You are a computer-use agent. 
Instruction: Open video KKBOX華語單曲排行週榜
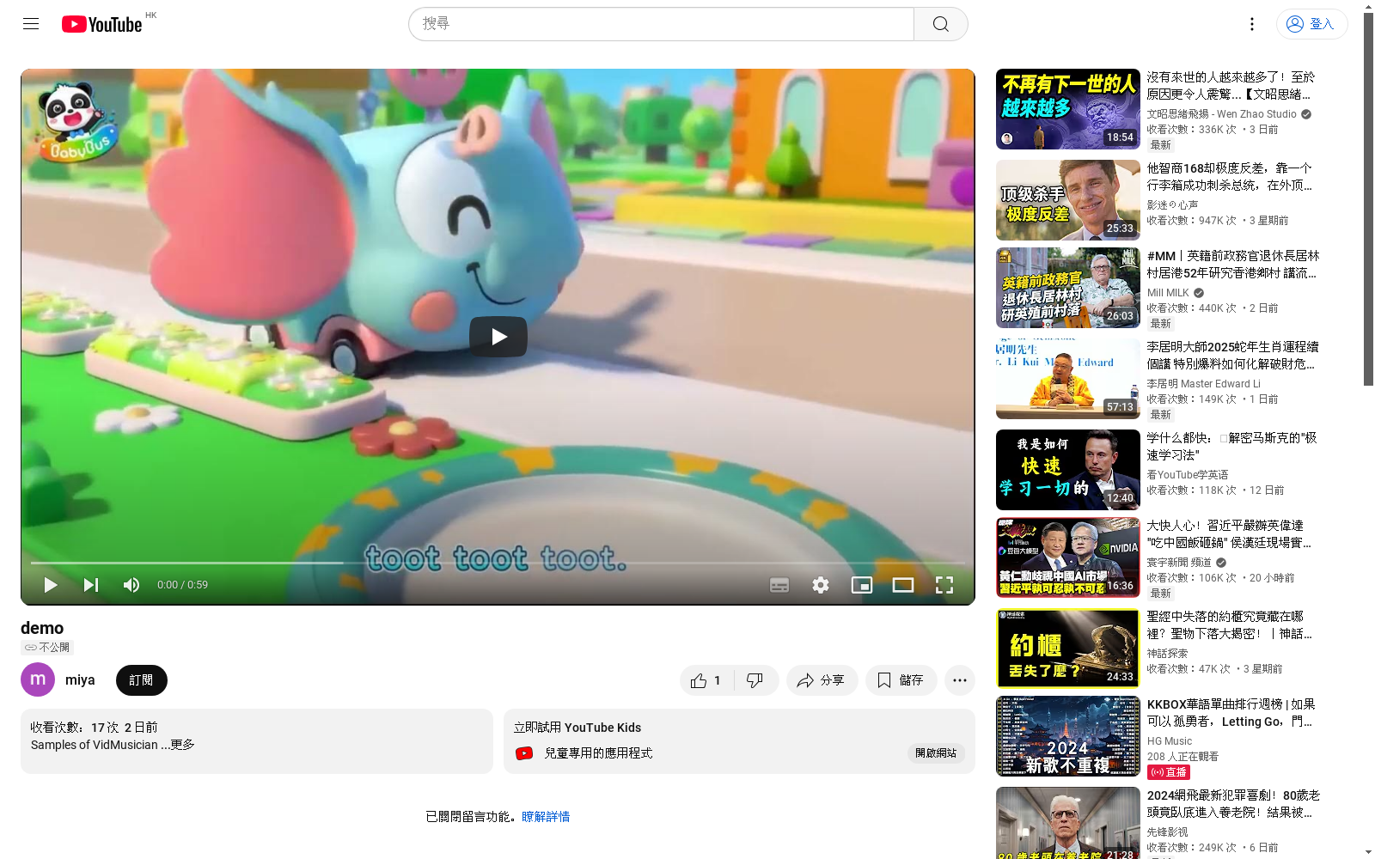pyautogui.click(x=1231, y=713)
